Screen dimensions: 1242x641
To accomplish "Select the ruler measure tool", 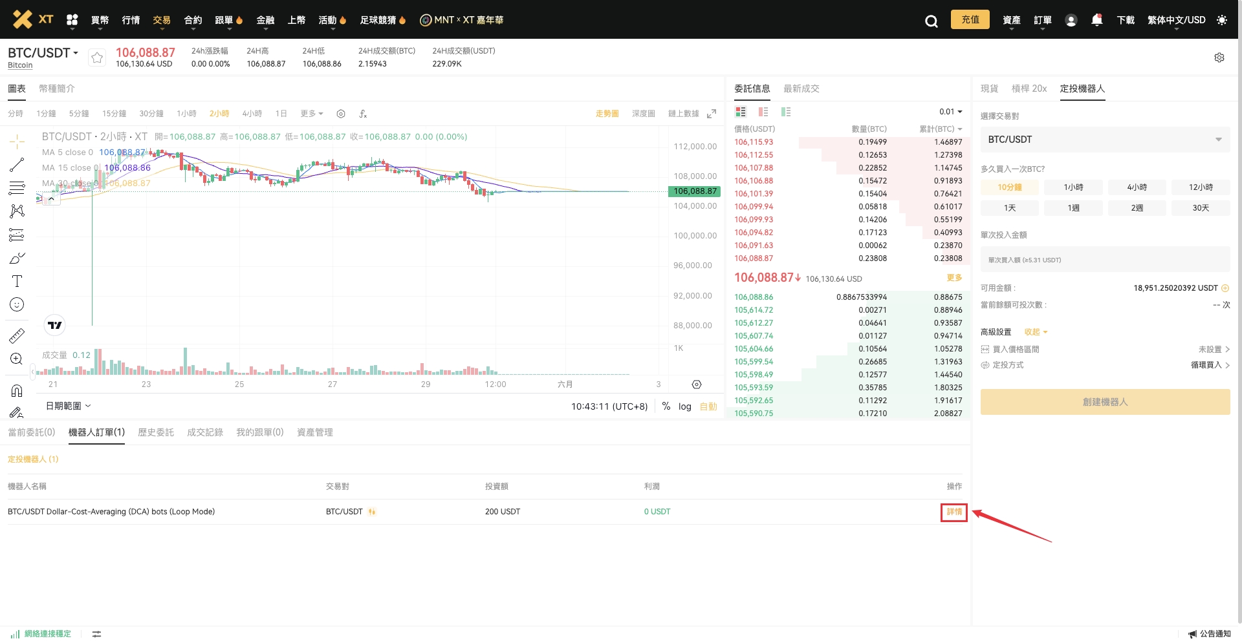I will click(17, 335).
